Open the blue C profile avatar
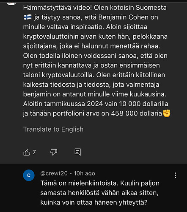 pyautogui.click(x=29, y=175)
